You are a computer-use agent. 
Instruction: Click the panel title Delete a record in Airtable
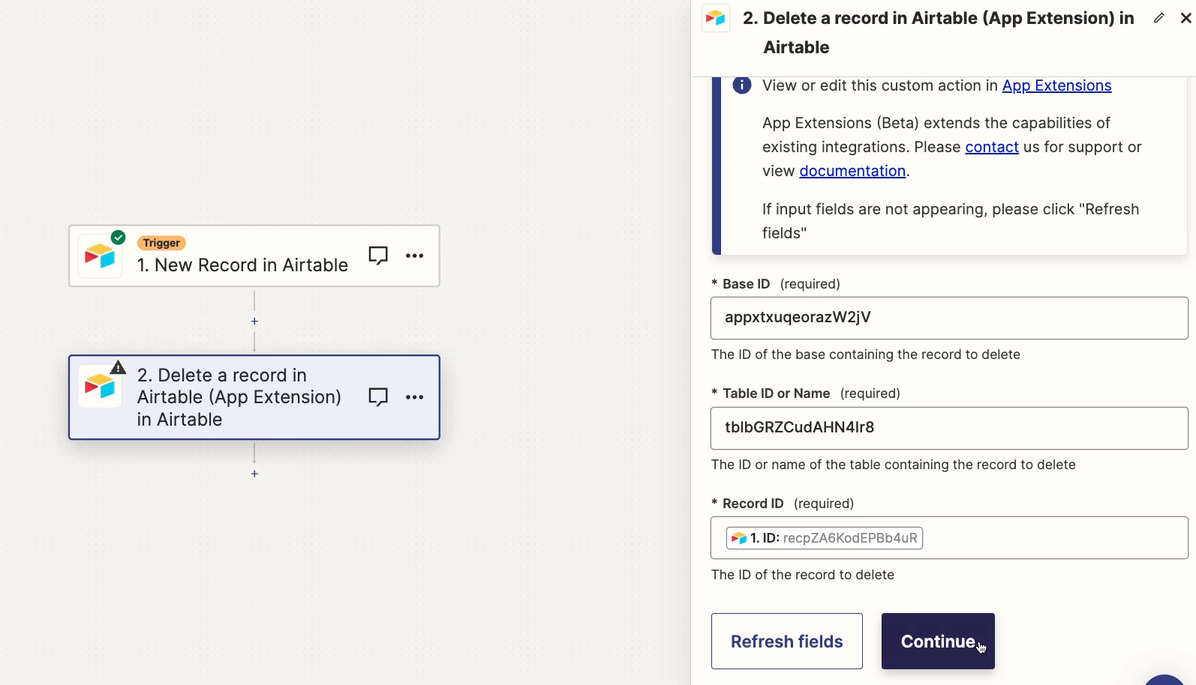point(939,33)
